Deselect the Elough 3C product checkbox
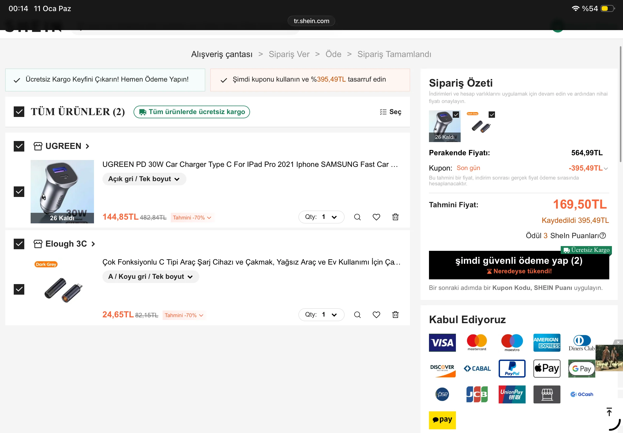The height and width of the screenshot is (433, 623). tap(19, 289)
